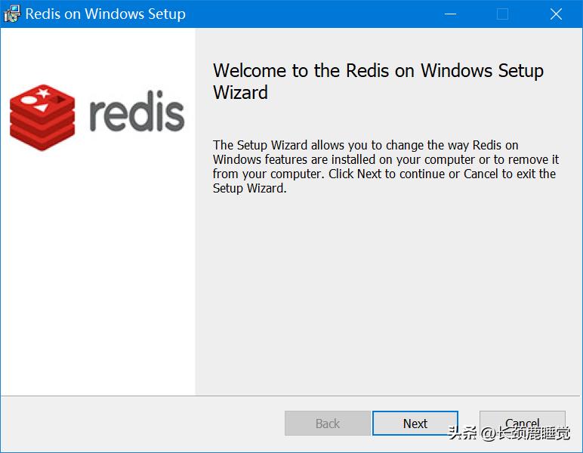Click the Redis logo image
583x453 pixels.
[97, 118]
